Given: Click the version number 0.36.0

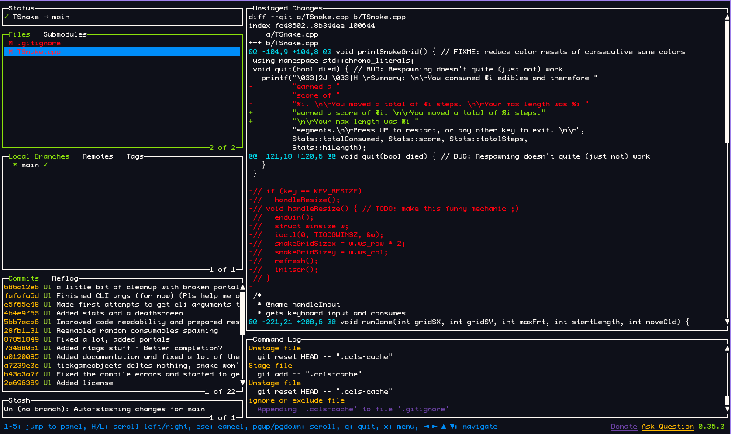Looking at the screenshot, I should [711, 427].
